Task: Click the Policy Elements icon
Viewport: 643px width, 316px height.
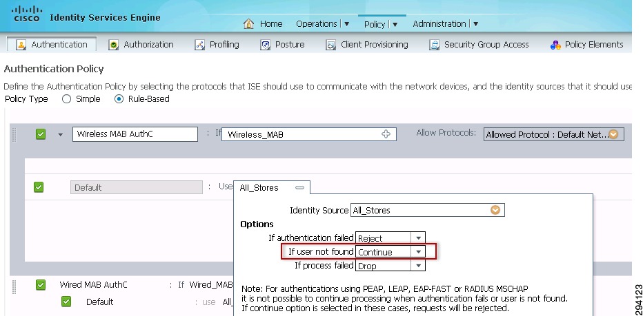Action: pos(555,45)
